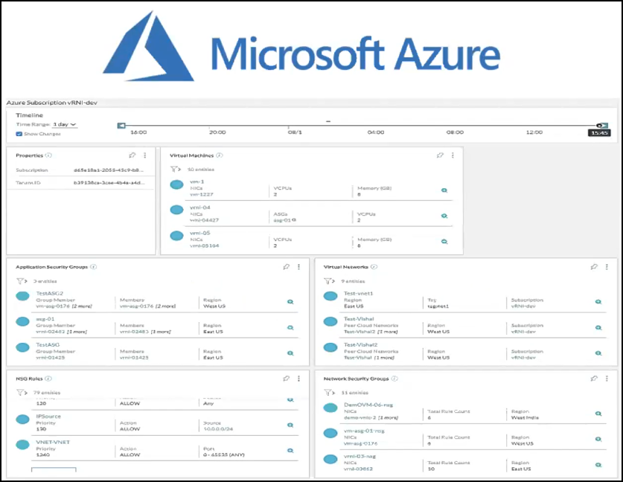Expand the Virtual Networks filter
Screen dimensions: 623x482
tap(330, 281)
